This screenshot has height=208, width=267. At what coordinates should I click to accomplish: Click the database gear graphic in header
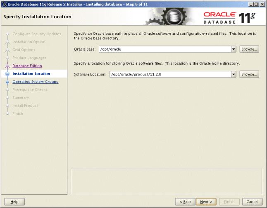[170, 17]
